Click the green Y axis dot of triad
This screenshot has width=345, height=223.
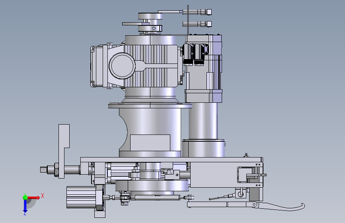(25, 198)
